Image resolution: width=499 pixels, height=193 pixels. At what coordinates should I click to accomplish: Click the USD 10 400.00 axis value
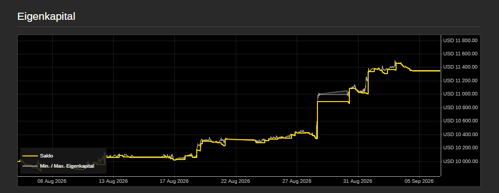tap(460, 135)
